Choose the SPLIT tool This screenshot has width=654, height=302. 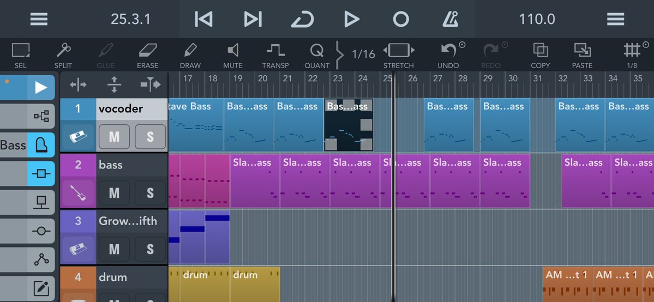point(63,56)
